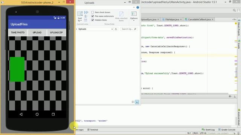Viewport: 241px width, 135px height.
Task: Tap the Android back navigation triangle
Action: point(21,114)
